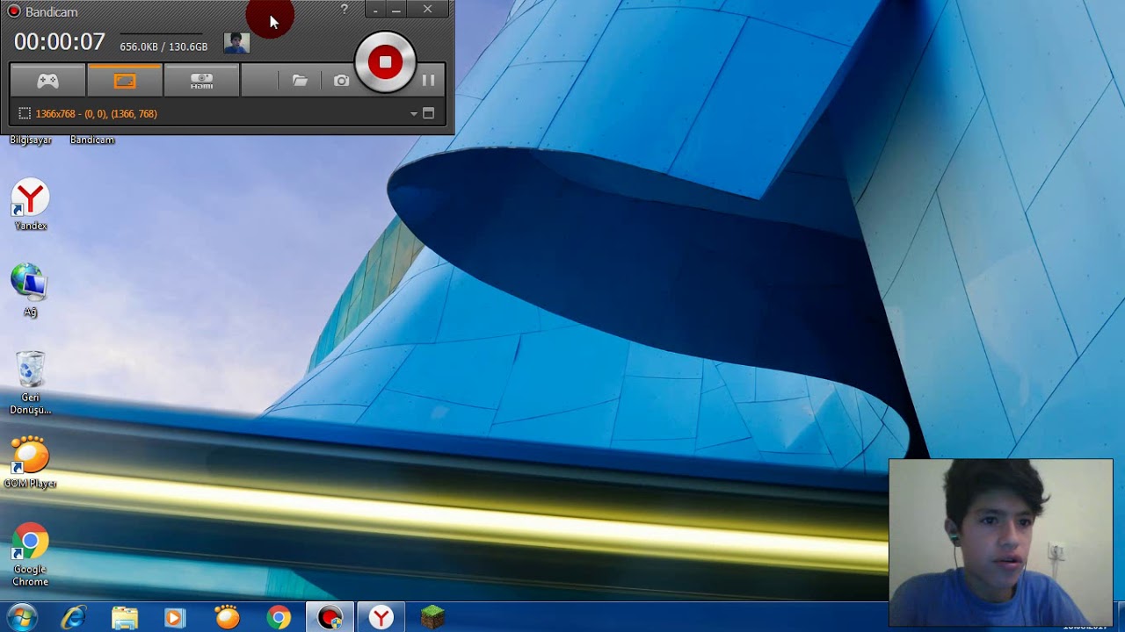Select the Bilgisayar desktop icon label

point(31,140)
